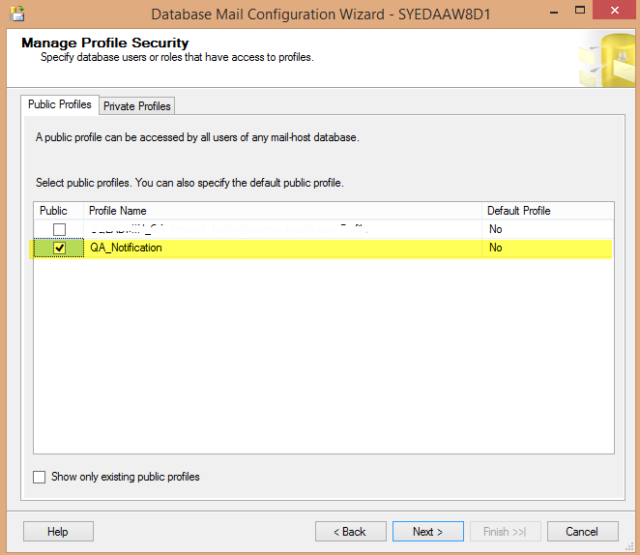Proceed by clicking Next
This screenshot has height=555, width=640.
coord(427,532)
